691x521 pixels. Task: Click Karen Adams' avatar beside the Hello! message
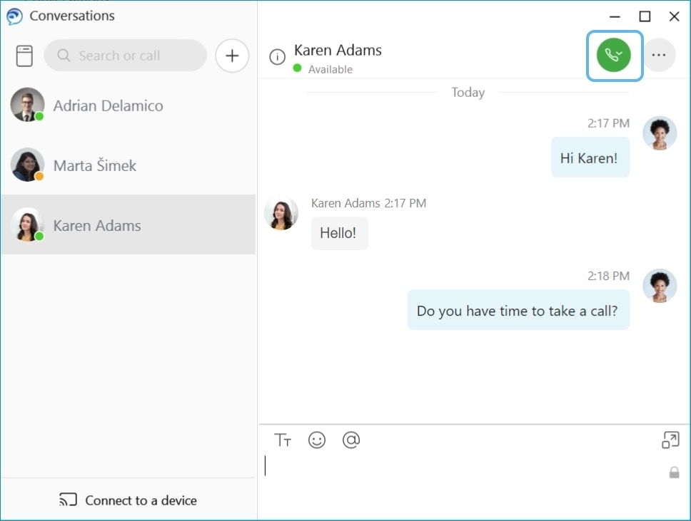click(x=281, y=213)
